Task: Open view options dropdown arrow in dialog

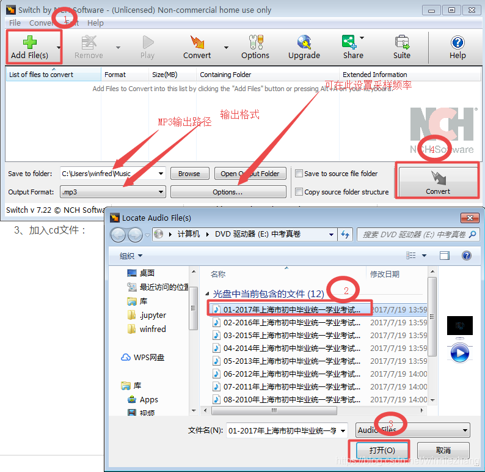Action: tap(424, 256)
